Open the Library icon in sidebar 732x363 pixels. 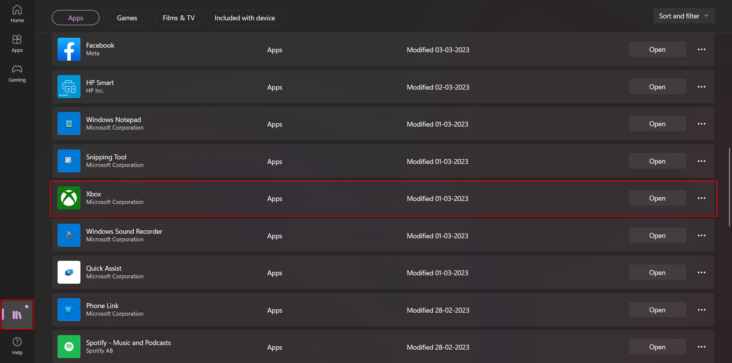[x=17, y=315]
